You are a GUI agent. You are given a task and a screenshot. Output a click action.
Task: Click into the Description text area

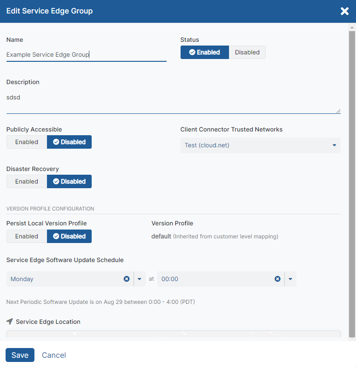point(173,103)
